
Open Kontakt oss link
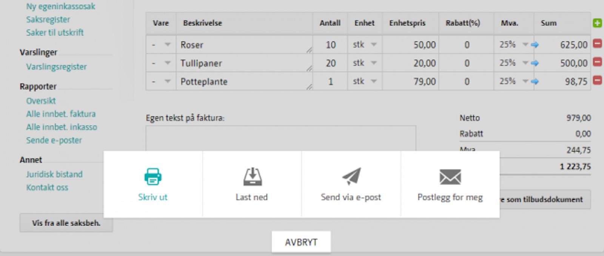click(47, 187)
